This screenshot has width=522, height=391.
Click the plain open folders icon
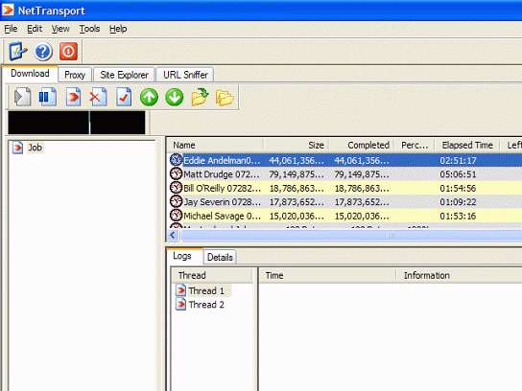(225, 98)
